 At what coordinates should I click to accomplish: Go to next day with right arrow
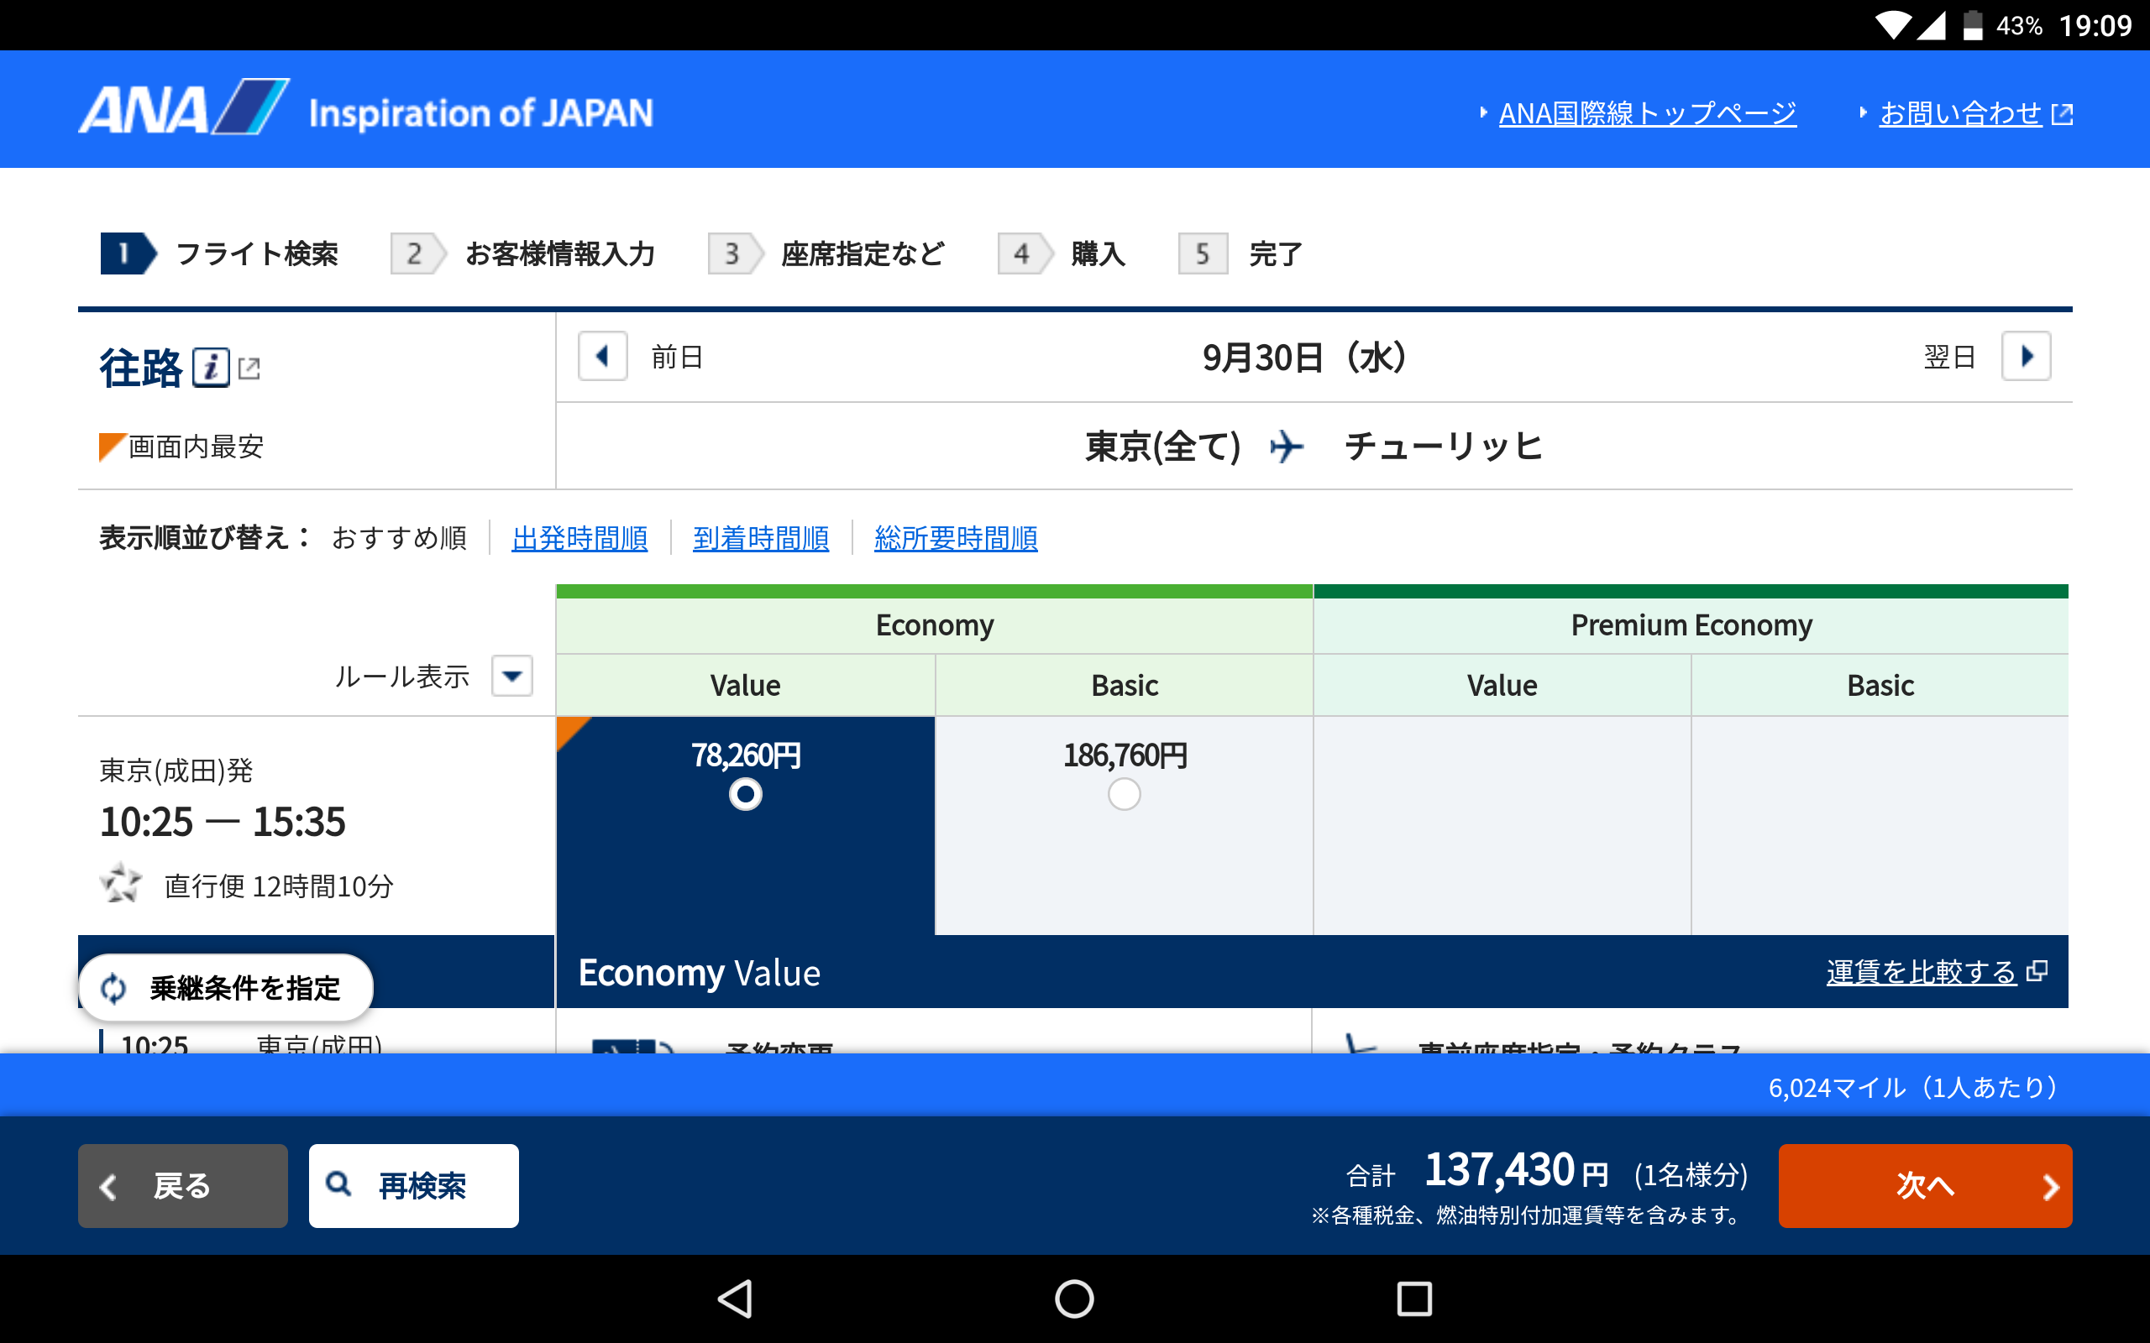[x=2026, y=356]
